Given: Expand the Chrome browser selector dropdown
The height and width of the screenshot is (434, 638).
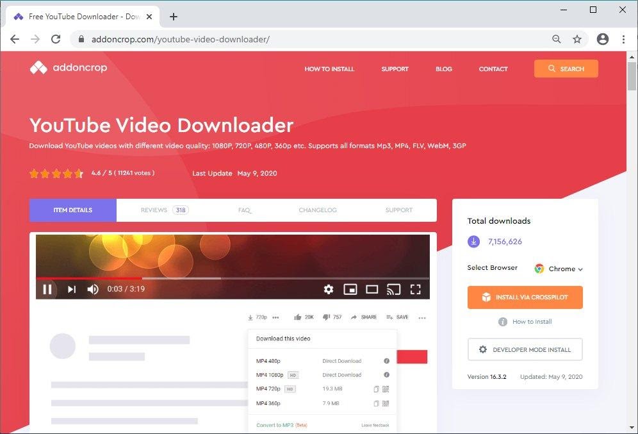Looking at the screenshot, I should (x=559, y=269).
